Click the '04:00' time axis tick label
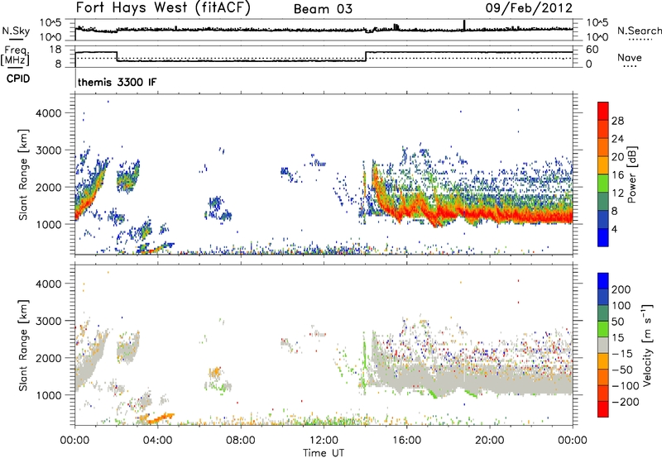 tap(158, 441)
